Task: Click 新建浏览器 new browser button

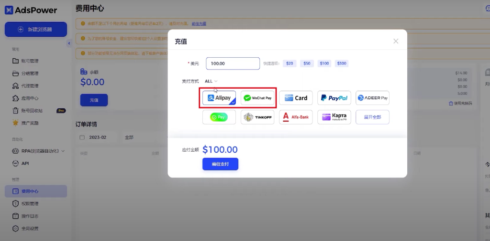Action: point(35,29)
